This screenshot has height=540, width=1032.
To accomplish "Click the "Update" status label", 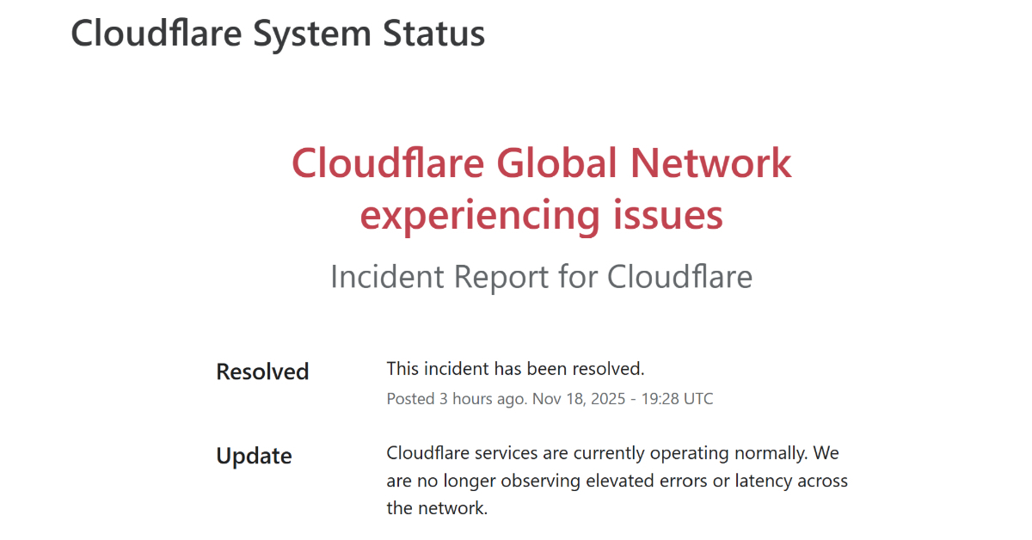I will (254, 456).
